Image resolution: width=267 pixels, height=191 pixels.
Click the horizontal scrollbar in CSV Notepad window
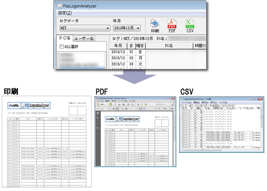[x=221, y=150]
